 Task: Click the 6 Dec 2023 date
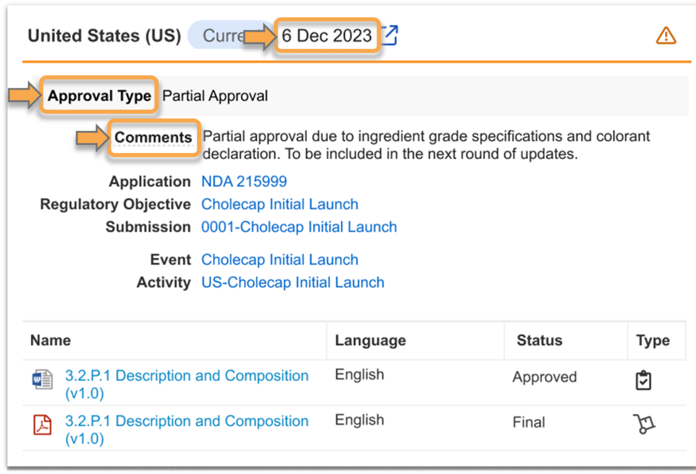pos(327,35)
